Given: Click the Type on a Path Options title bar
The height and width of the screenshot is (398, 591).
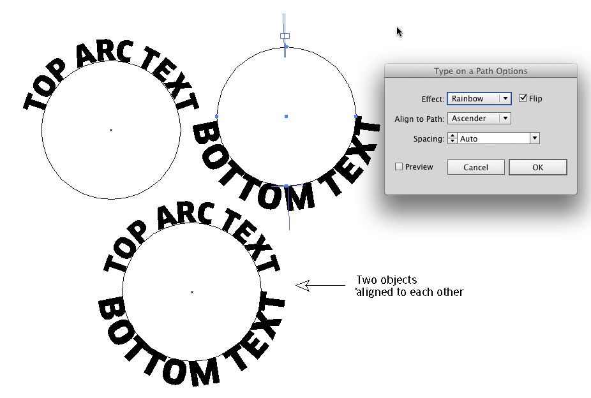Looking at the screenshot, I should click(x=481, y=71).
